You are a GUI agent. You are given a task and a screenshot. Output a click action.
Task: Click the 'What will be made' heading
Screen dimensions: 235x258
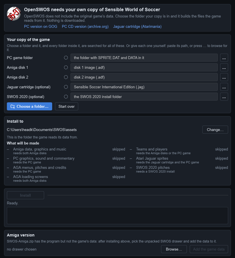(x=23, y=143)
